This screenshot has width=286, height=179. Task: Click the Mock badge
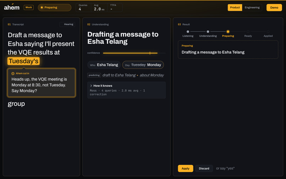tap(29, 7)
